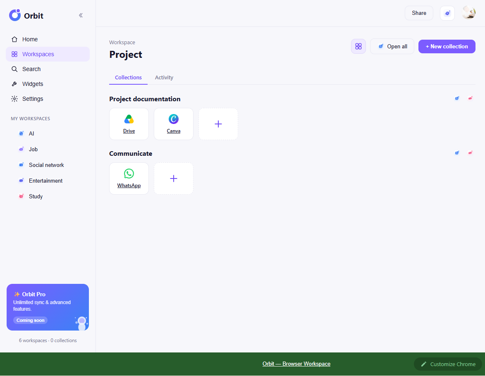Click the purple icon button beside Share
This screenshot has width=485, height=376.
pos(447,13)
